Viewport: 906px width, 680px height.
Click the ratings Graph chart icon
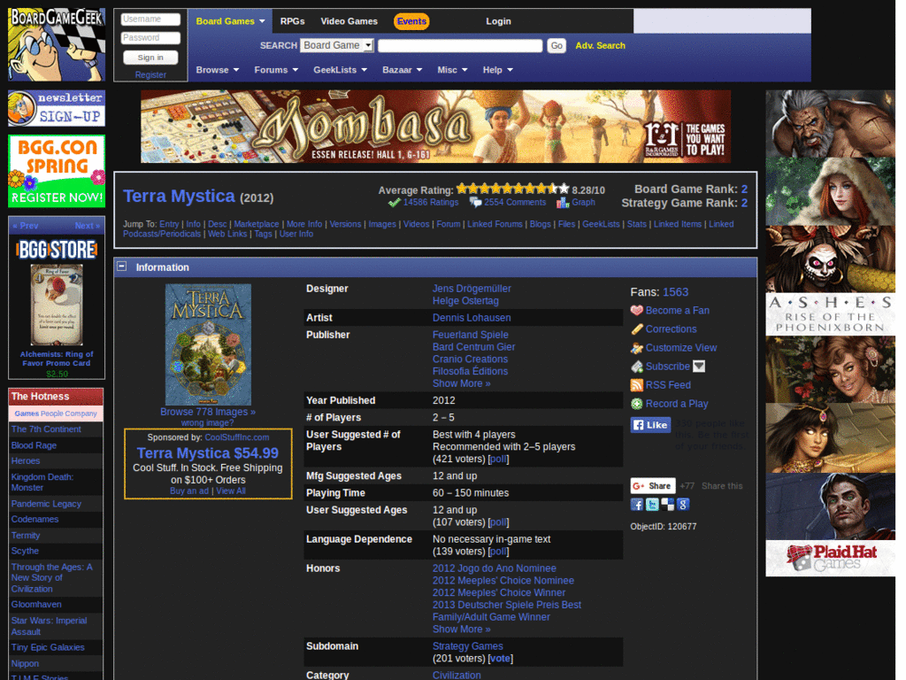(x=563, y=203)
